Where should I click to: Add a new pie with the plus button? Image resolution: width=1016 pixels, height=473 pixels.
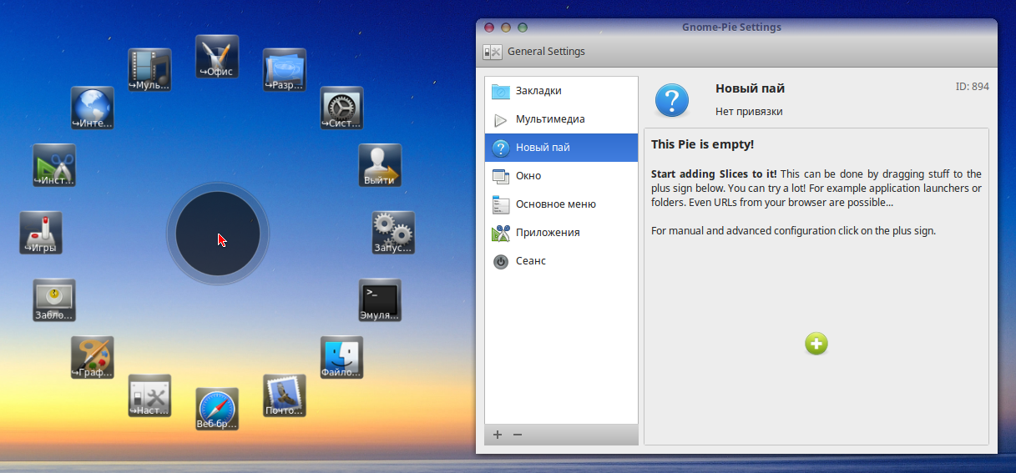[498, 435]
